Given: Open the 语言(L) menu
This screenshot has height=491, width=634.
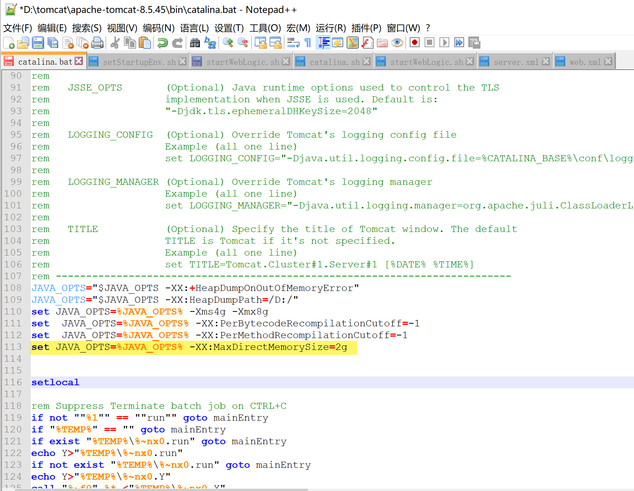Looking at the screenshot, I should click(194, 28).
